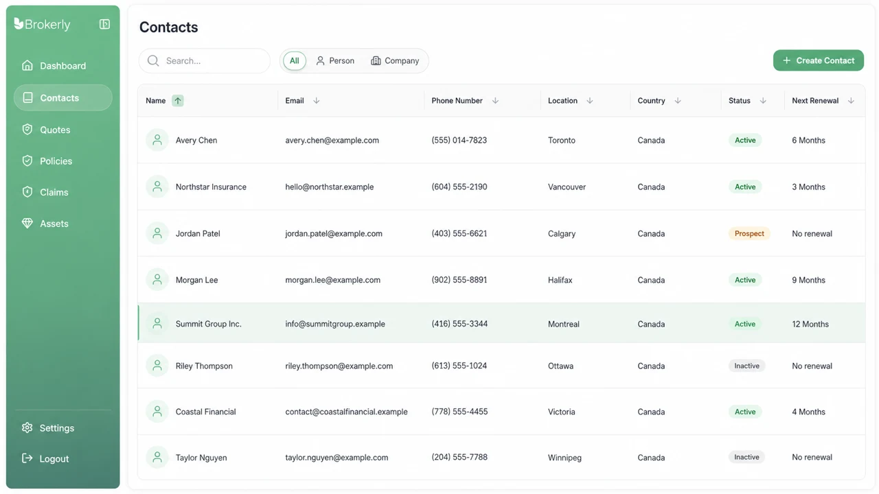Viewport: 879px width, 494px height.
Task: Click 3 Months renewal for Northstar
Action: (809, 187)
